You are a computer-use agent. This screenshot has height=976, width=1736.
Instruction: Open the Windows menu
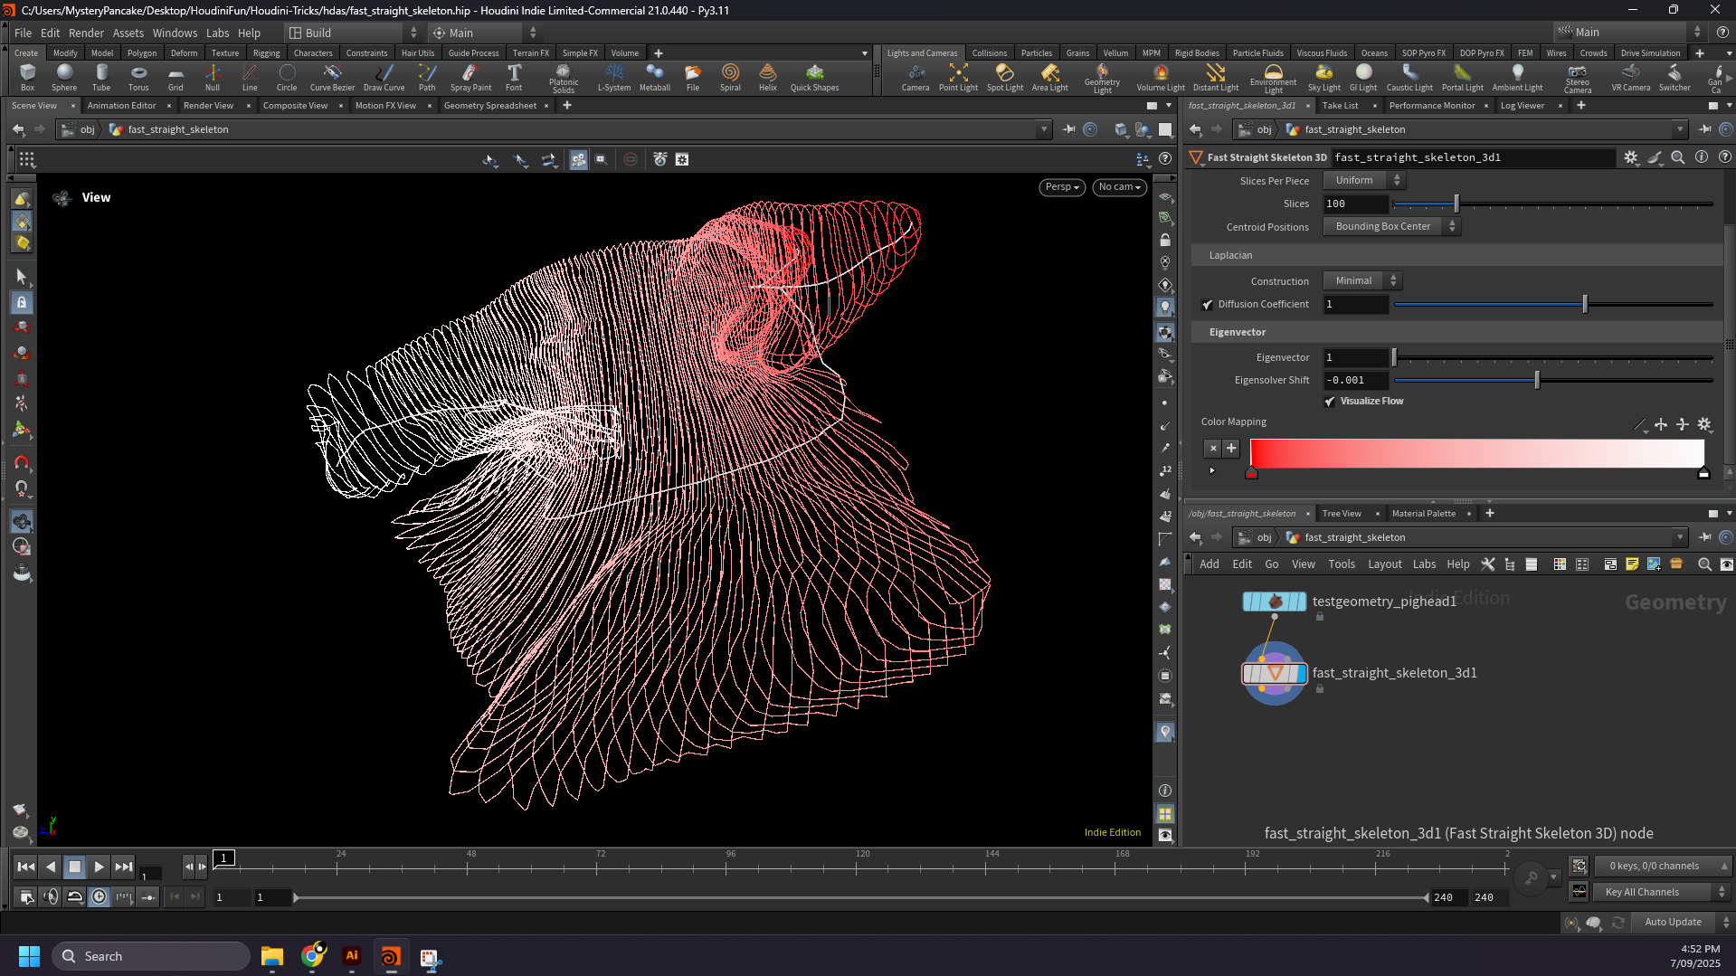(x=175, y=33)
